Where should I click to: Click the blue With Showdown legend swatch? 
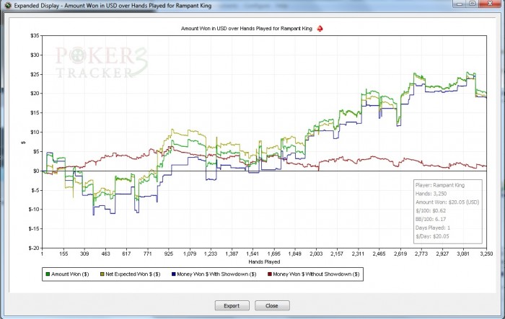174,274
